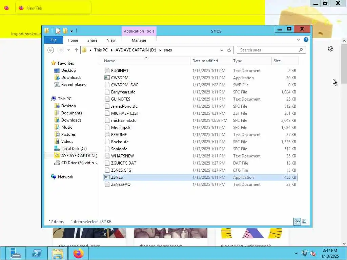The width and height of the screenshot is (347, 260).
Task: Click the BUGINFO text document icon
Action: coord(107,70)
